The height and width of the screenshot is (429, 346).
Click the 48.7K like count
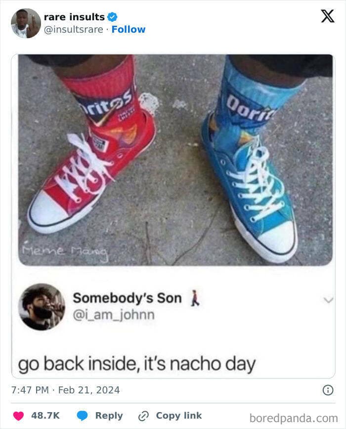pyautogui.click(x=45, y=416)
